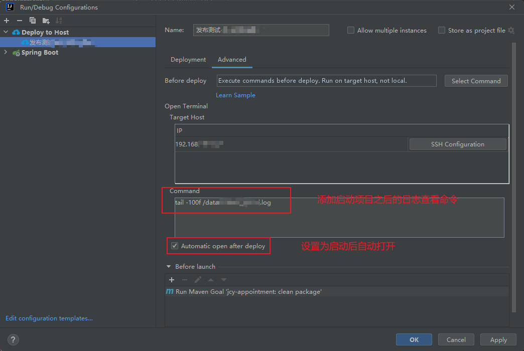This screenshot has height=351, width=524.
Task: Remove the selected run configuration
Action: (x=20, y=21)
